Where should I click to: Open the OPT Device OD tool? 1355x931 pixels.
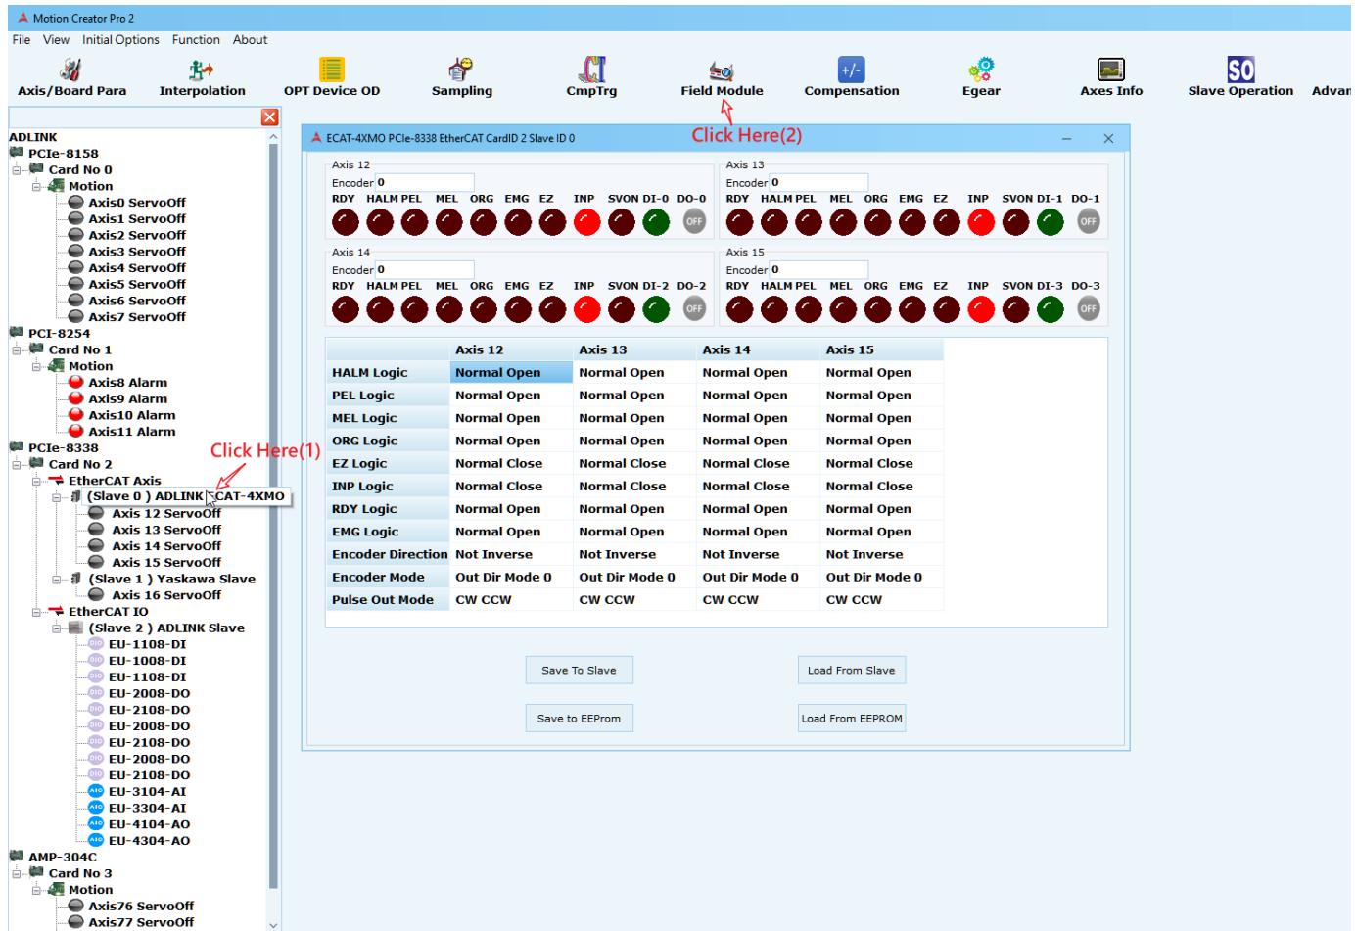(x=332, y=76)
